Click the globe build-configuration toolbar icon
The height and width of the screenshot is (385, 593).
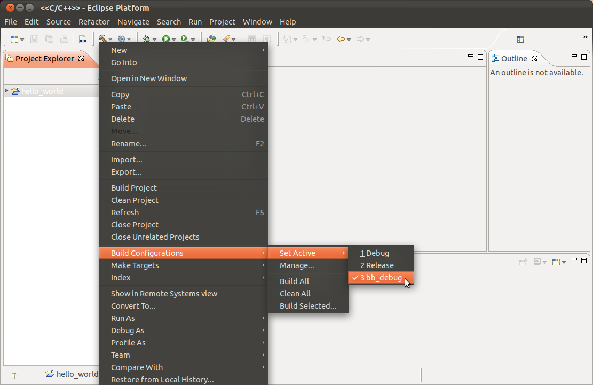click(121, 39)
